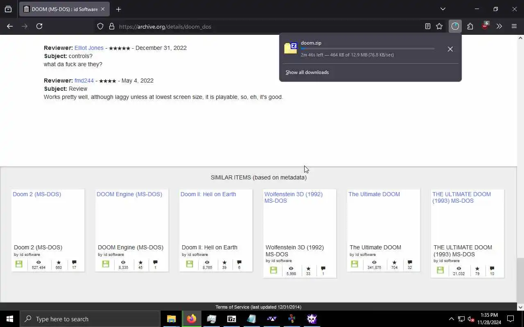The width and height of the screenshot is (524, 327).
Task: Click the downloads progress toolbar icon
Action: coord(455,26)
